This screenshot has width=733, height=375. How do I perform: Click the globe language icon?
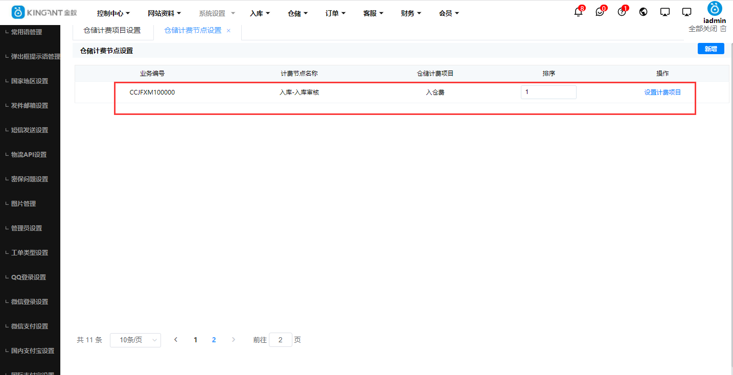(643, 11)
